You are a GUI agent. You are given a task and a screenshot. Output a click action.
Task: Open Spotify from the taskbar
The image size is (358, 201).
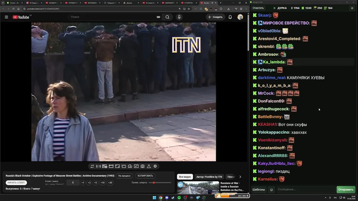[x=179, y=198]
